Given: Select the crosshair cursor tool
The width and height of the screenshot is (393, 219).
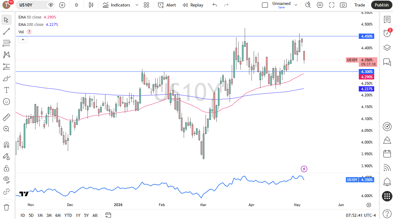Looking at the screenshot, I should pyautogui.click(x=6, y=20).
